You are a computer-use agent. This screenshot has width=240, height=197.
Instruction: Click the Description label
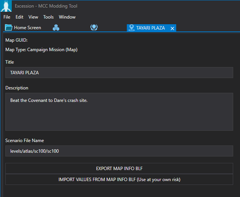click(x=17, y=88)
